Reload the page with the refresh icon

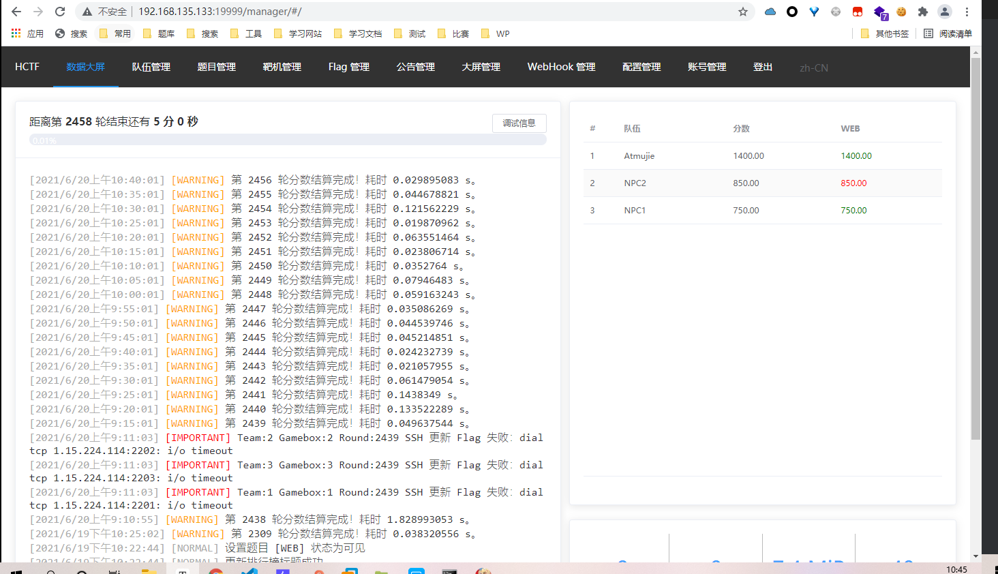(60, 12)
